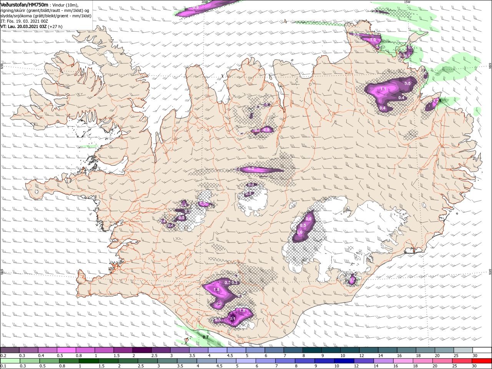Click the 1.1 snowfall value in the northeast

point(383,89)
